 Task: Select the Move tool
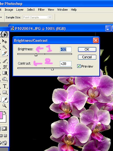(5, 41)
